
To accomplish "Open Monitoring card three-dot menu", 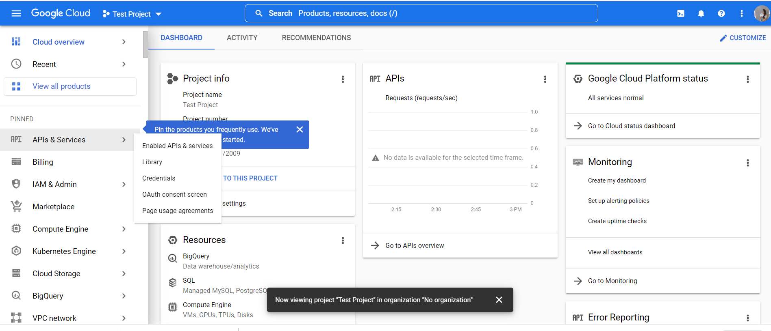I will tap(747, 163).
